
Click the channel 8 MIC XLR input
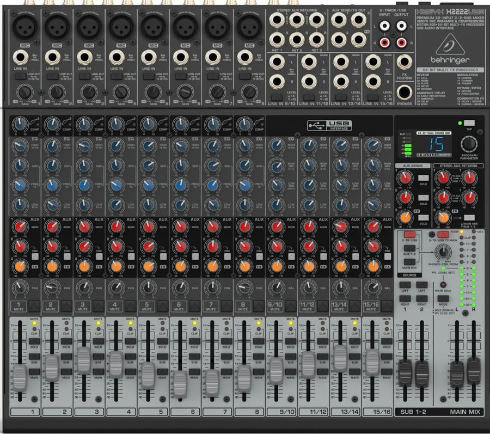(249, 27)
